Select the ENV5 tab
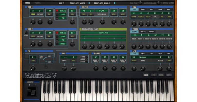The height and width of the screenshot is (102, 197). 169,9
